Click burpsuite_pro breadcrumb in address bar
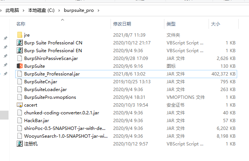Image resolution: width=249 pixels, height=161 pixels. [79, 10]
